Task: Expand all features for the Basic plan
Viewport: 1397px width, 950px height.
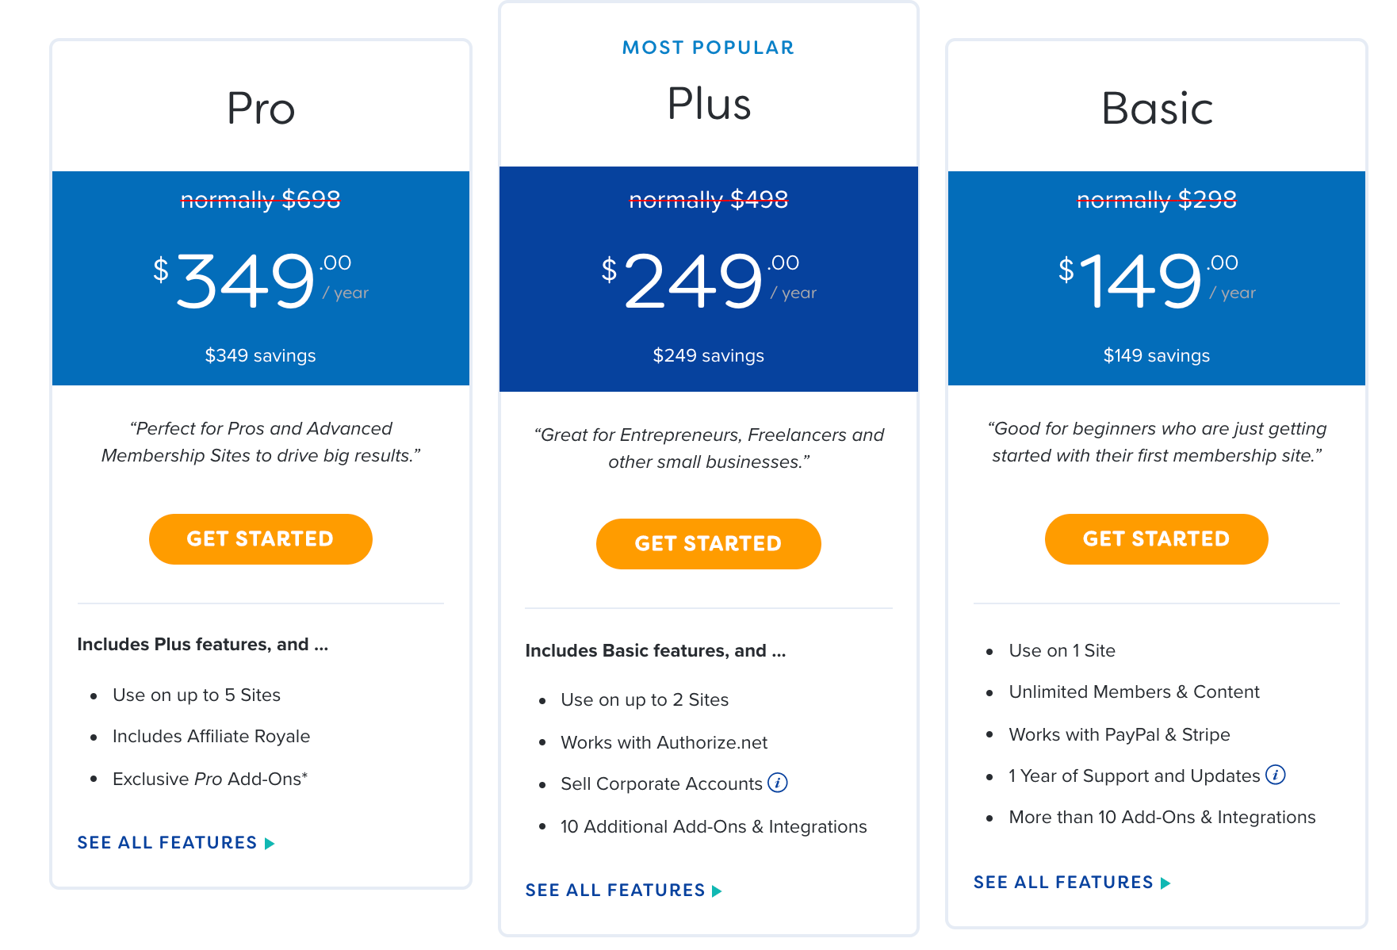Action: 1063,882
